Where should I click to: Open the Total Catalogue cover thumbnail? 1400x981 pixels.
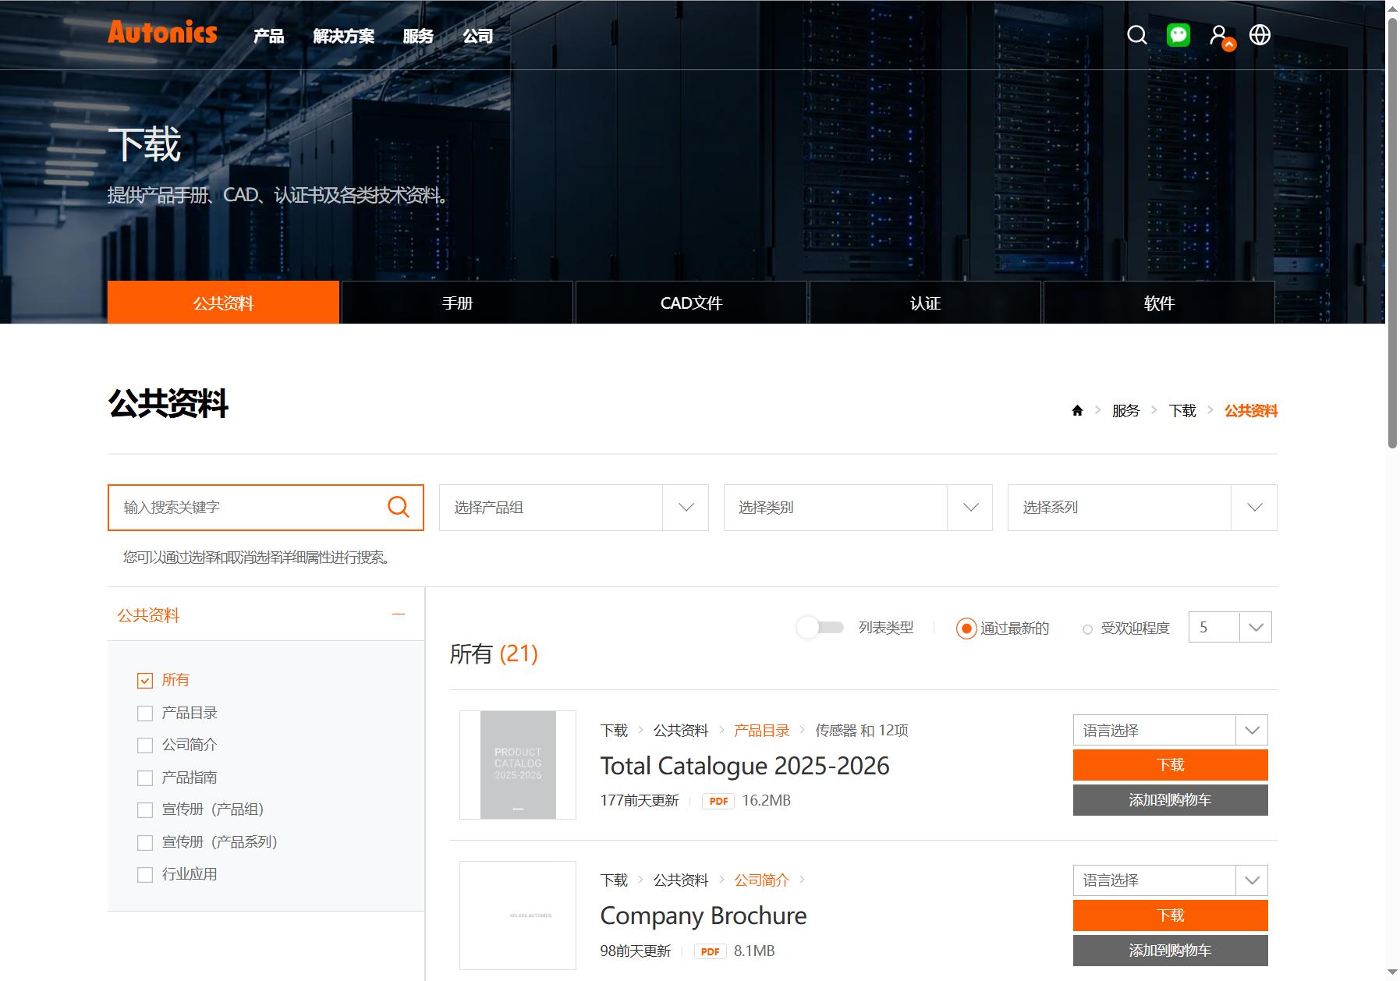(x=518, y=765)
